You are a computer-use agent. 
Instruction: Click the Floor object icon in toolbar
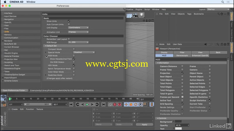click(129, 15)
